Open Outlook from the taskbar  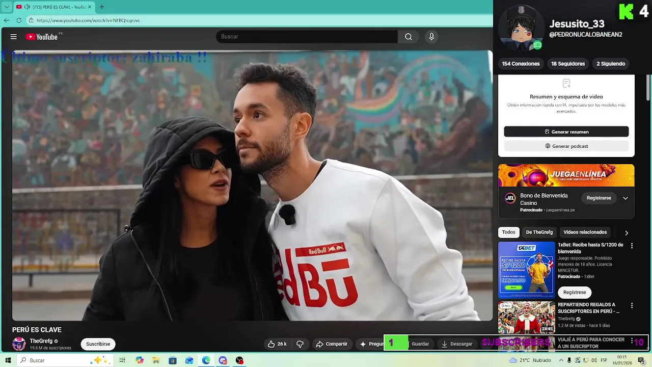pyautogui.click(x=189, y=360)
